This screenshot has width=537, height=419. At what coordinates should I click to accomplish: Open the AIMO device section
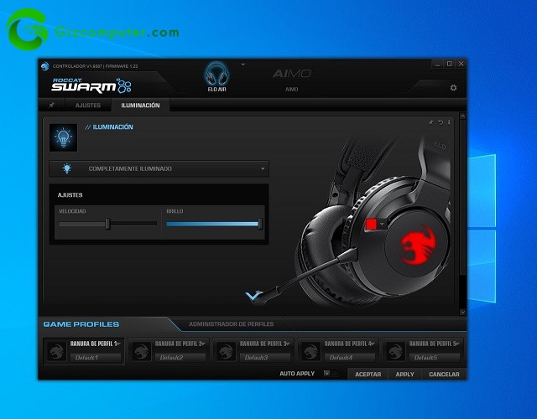[292, 79]
